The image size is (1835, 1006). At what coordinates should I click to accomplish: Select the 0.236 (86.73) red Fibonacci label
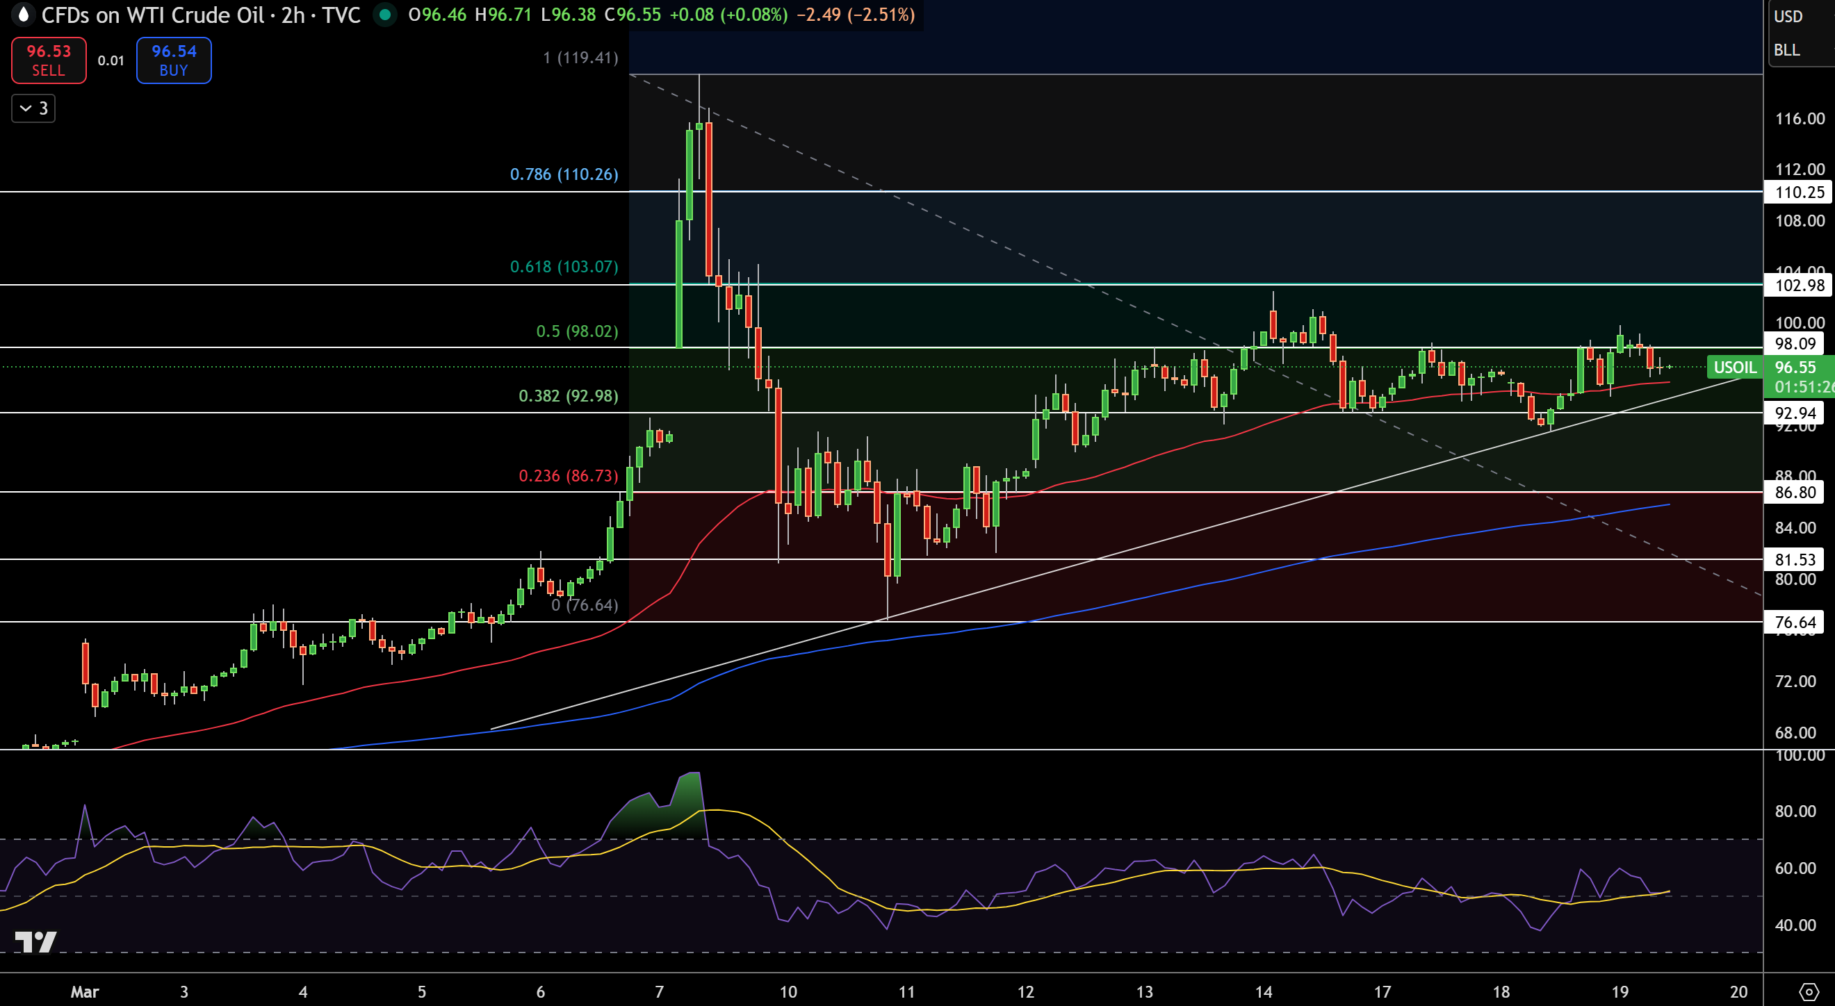tap(569, 476)
